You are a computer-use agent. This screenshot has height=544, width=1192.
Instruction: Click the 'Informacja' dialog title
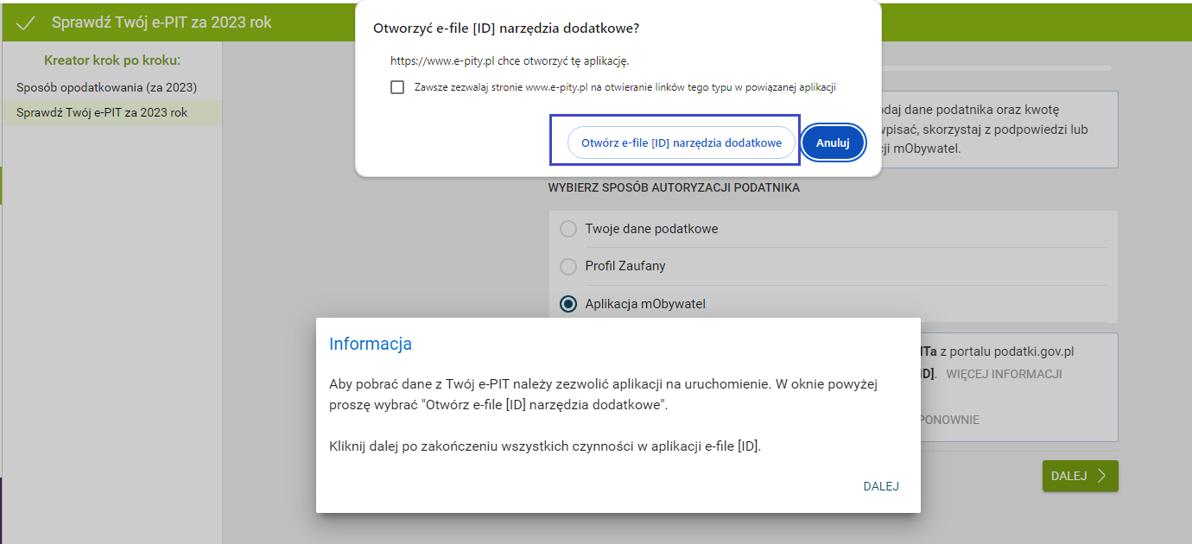(x=371, y=344)
